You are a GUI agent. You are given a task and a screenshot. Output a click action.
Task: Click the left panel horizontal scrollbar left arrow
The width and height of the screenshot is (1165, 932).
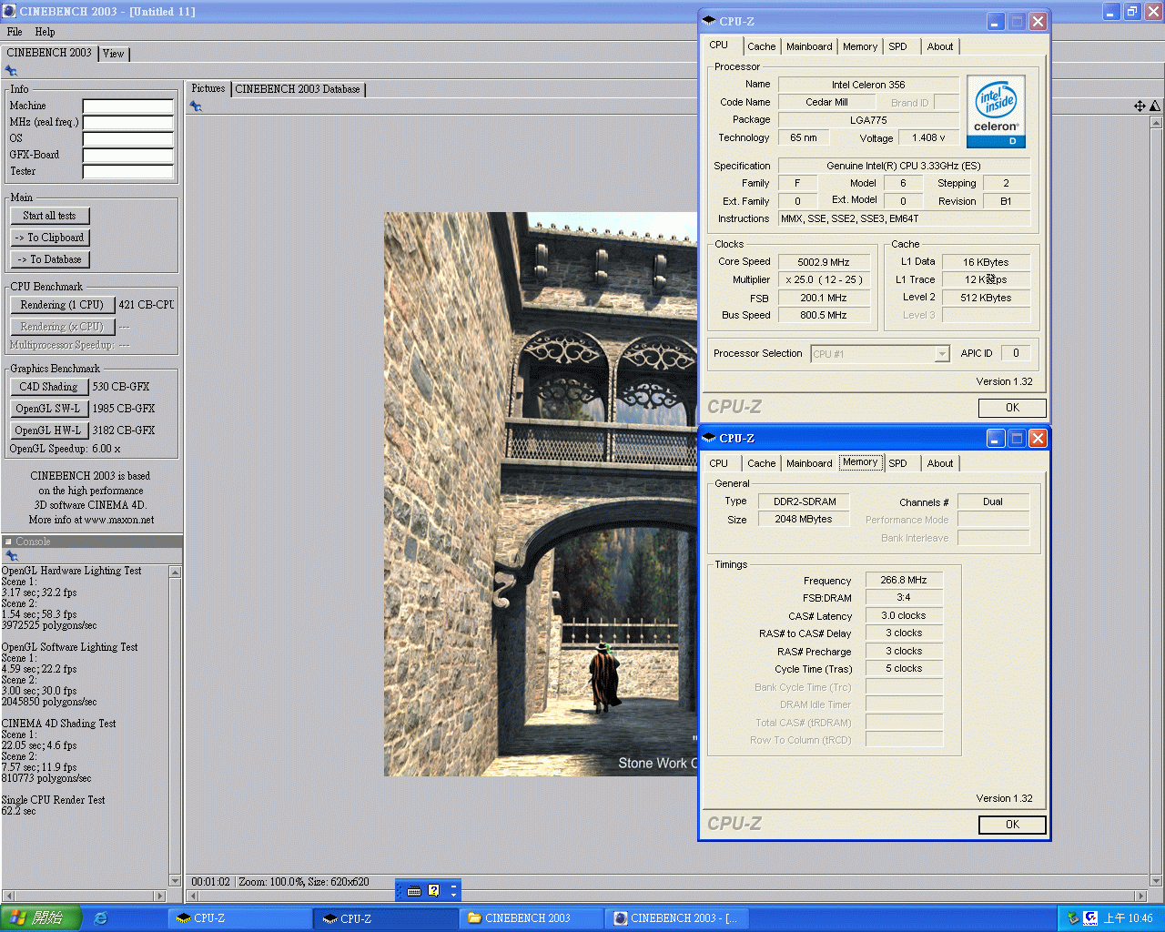(7, 897)
